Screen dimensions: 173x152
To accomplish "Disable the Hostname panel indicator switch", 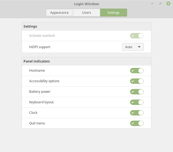I will 137,71.
